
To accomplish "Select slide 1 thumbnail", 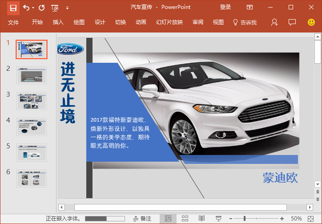I will pos(32,49).
